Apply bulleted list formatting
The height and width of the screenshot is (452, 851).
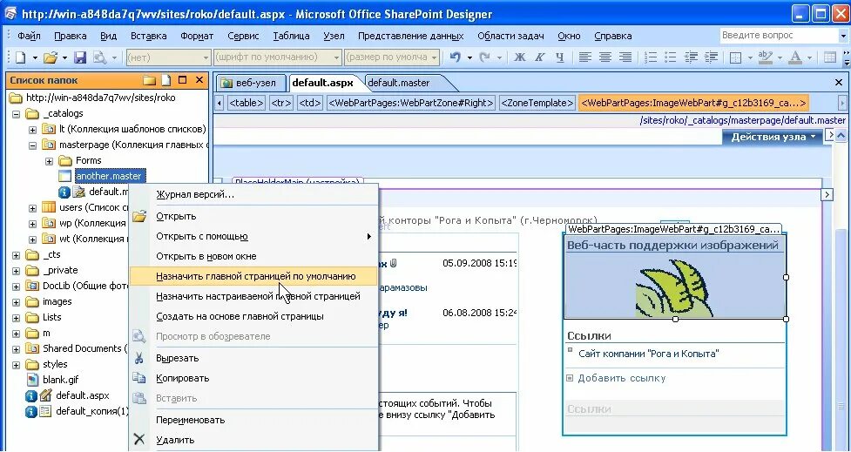pos(671,57)
